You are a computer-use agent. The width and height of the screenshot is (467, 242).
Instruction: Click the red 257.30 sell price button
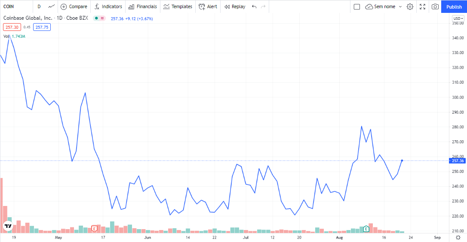pyautogui.click(x=12, y=27)
